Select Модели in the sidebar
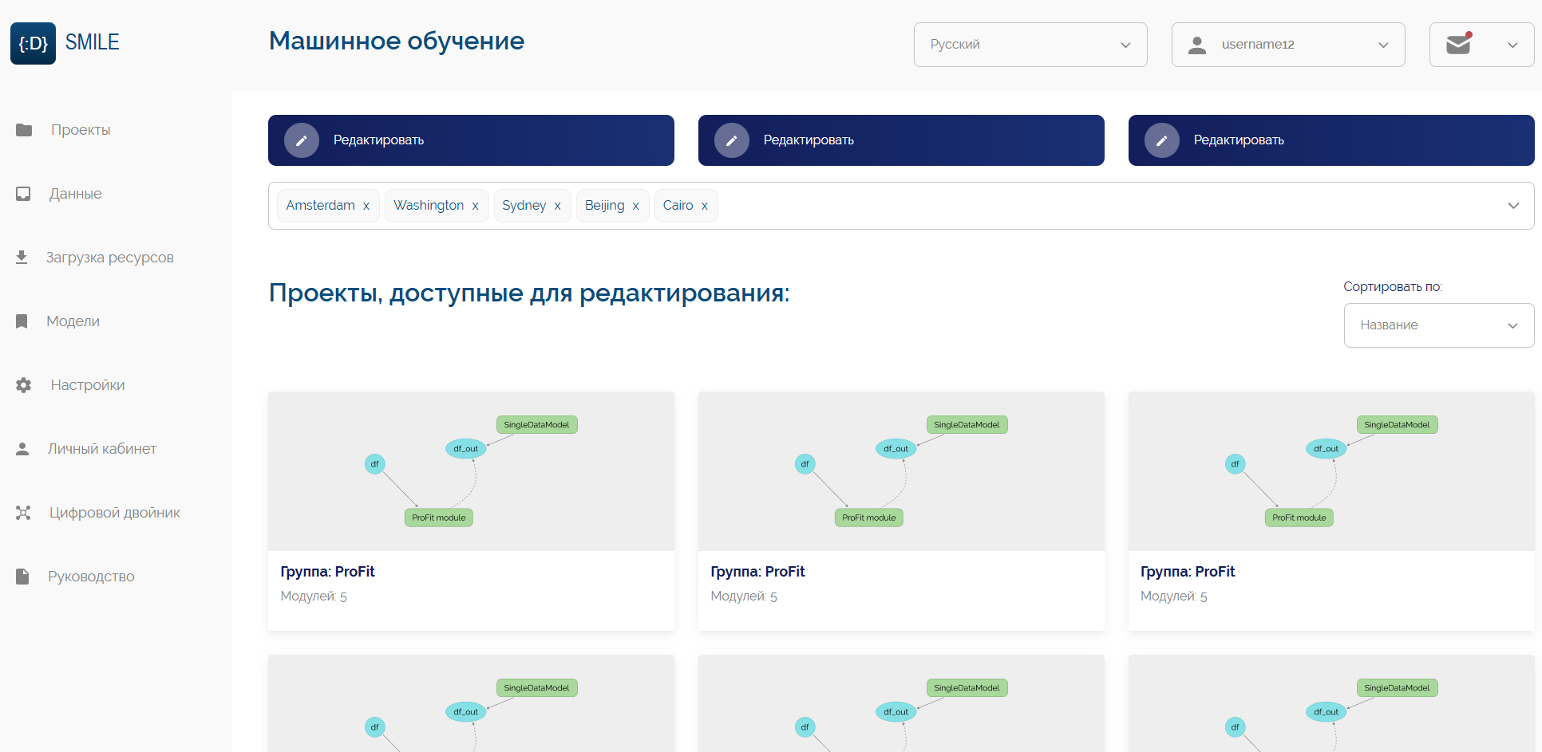 click(73, 321)
